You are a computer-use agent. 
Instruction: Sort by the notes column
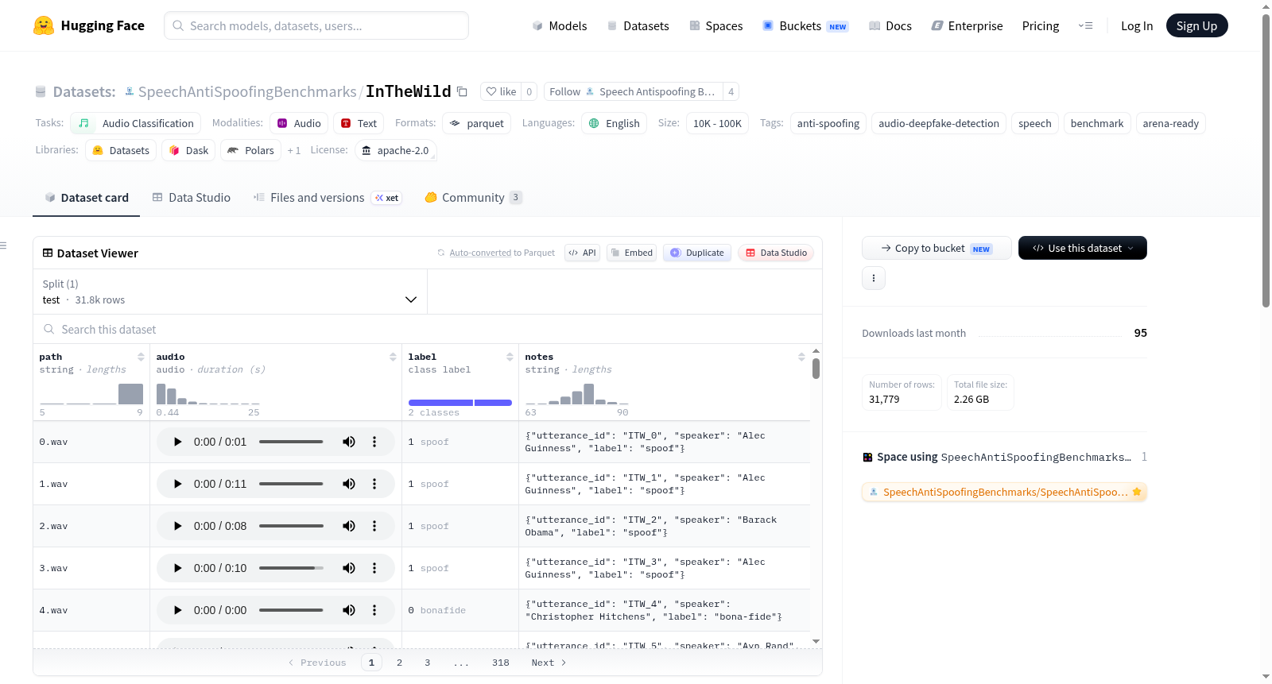tap(801, 357)
